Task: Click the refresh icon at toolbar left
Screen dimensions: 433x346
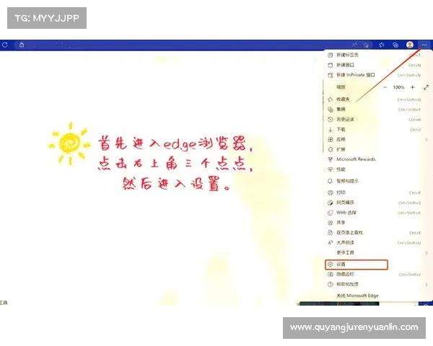Action: tap(5, 45)
